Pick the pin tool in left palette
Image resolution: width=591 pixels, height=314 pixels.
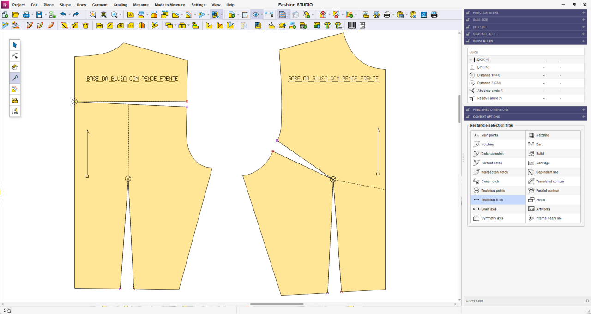coord(15,78)
